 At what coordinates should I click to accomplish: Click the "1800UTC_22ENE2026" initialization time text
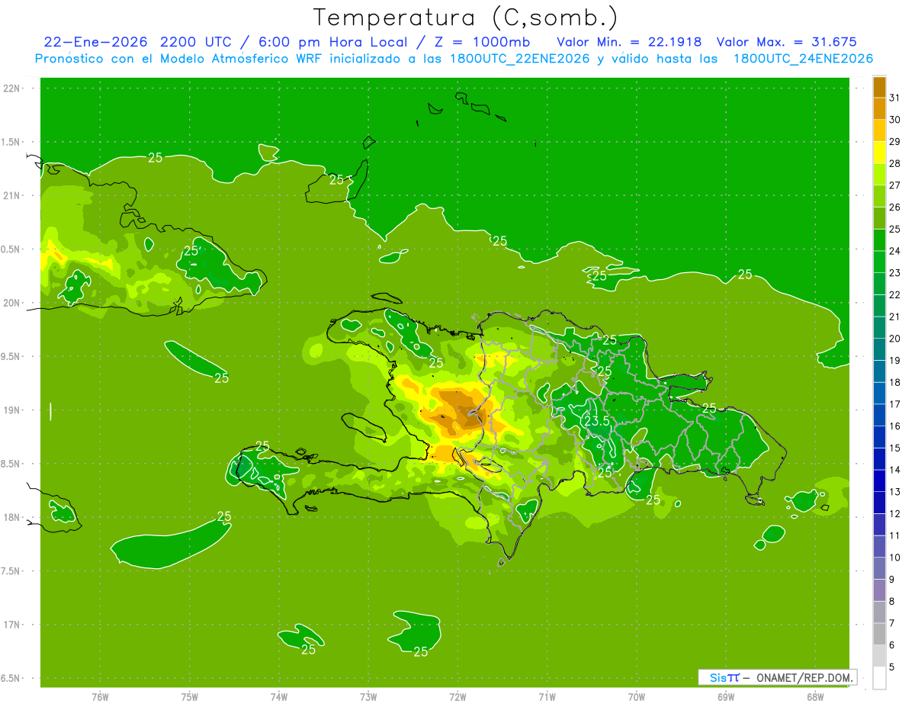pos(522,59)
